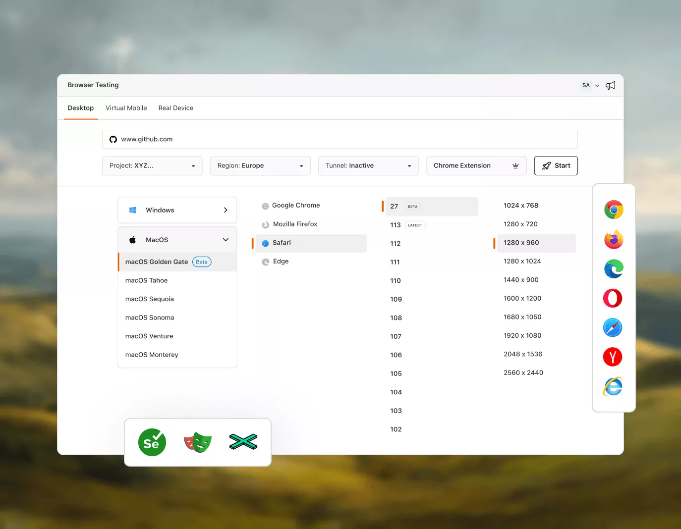Image resolution: width=681 pixels, height=529 pixels.
Task: Select resolution 1920 x 1080
Action: [x=522, y=336]
